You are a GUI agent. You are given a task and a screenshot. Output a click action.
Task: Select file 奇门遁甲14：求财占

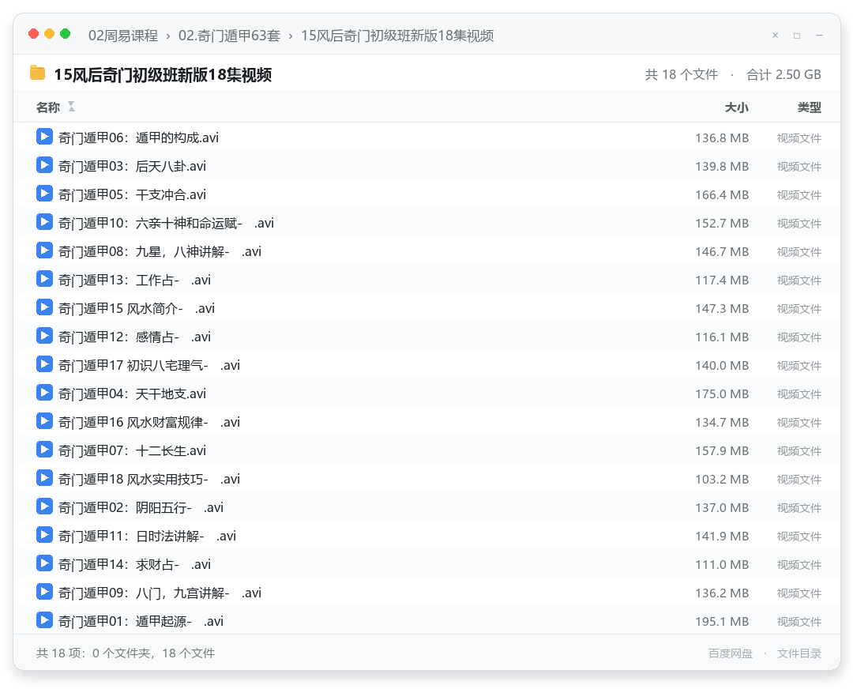click(426, 564)
